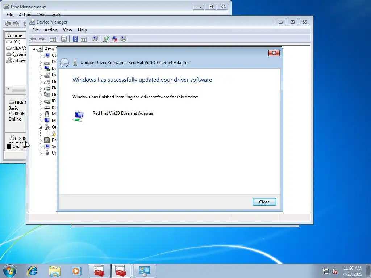Click the Show desktop taskbar strip
The width and height of the screenshot is (371, 278).
pos(368,271)
